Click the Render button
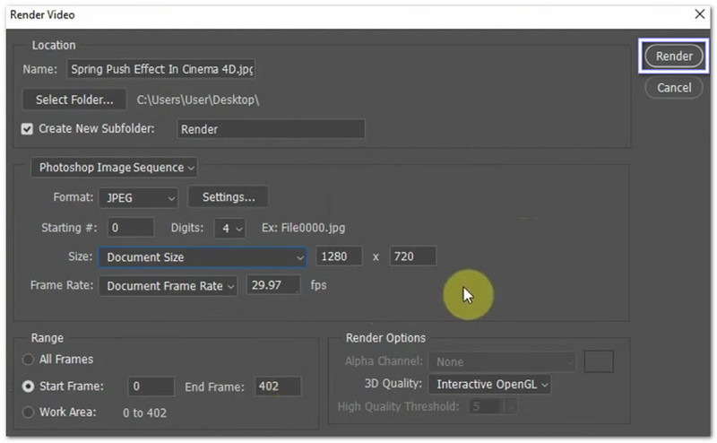Screen dimensions: 717x443 [x=674, y=56]
